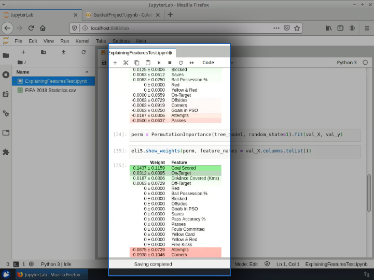374x280 pixels.
Task: Open the Property inspector gears icon
Action: pyautogui.click(x=6, y=113)
